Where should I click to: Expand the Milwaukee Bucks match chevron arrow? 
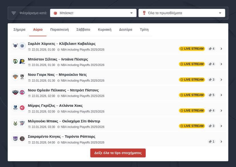coord(221,126)
